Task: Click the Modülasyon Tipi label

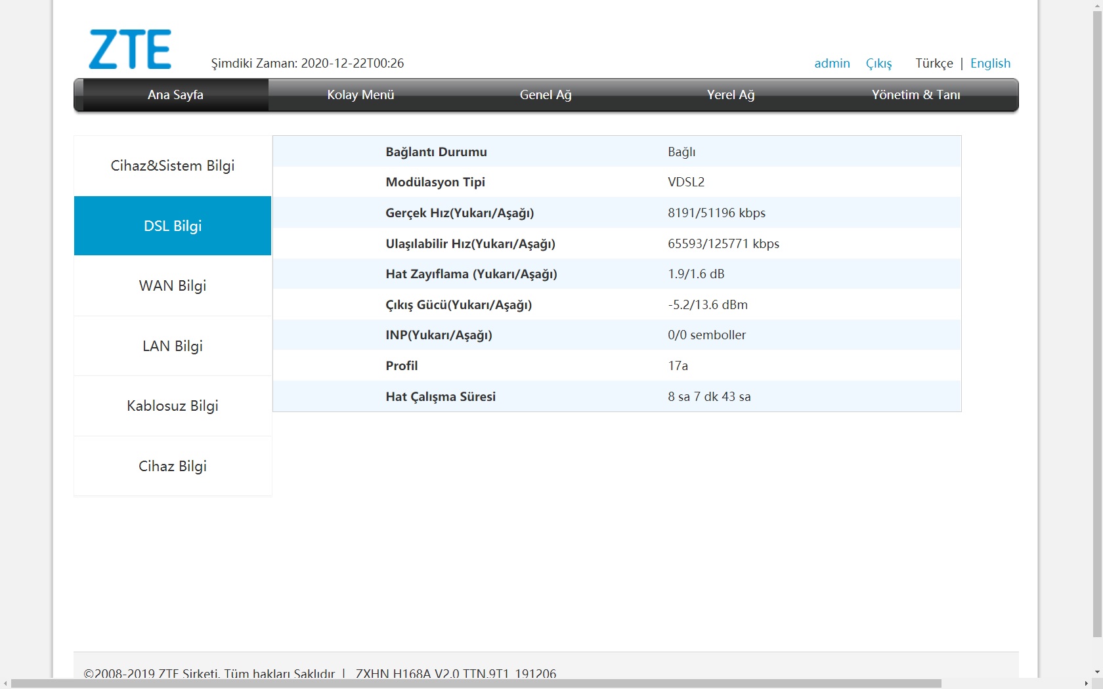Action: tap(435, 182)
